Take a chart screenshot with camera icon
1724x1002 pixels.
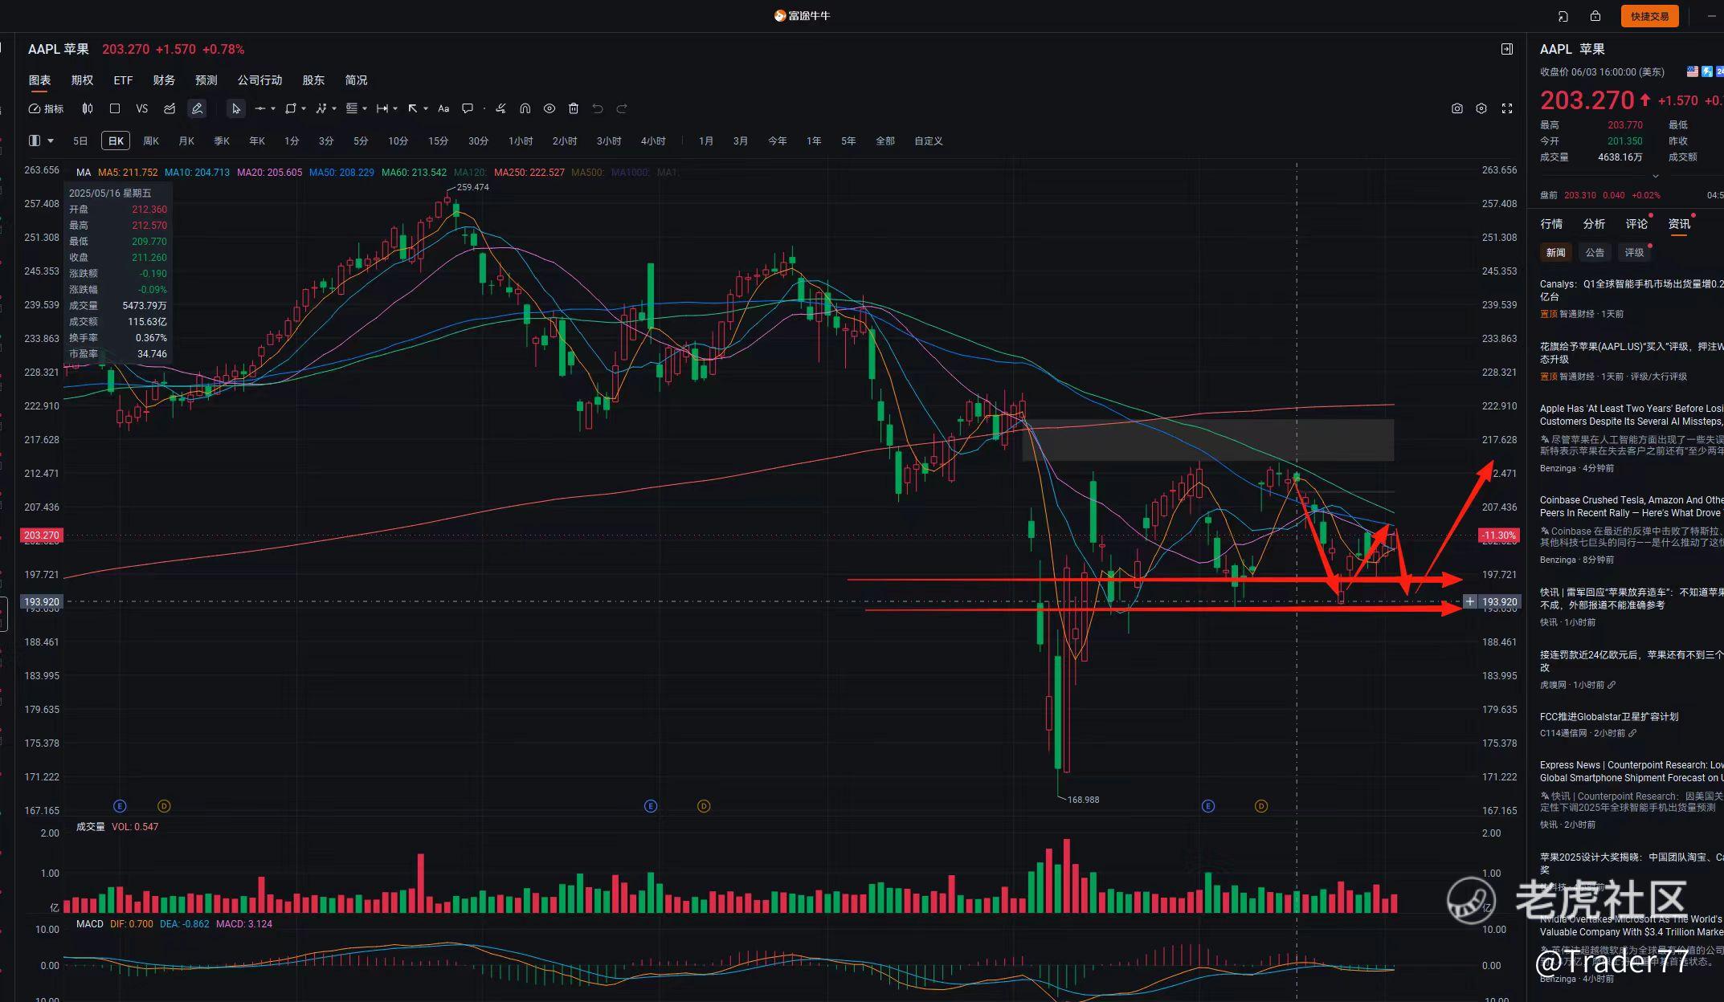point(1457,108)
